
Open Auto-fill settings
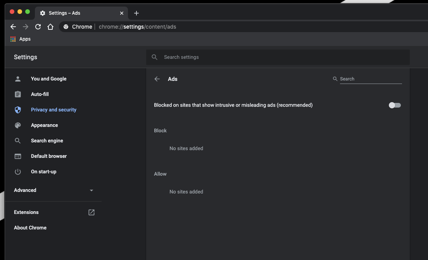tap(40, 94)
